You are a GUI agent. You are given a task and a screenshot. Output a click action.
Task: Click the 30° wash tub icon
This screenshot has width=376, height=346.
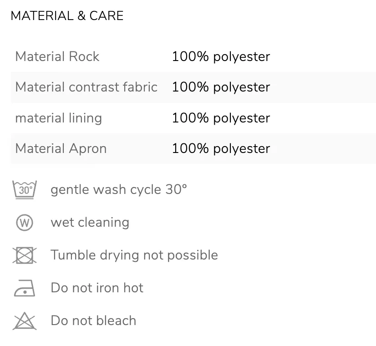click(25, 190)
